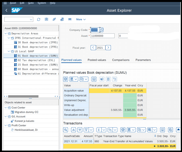Select area 30 Book depreciation (IFRS)
The height and width of the screenshot is (152, 182).
36,43
